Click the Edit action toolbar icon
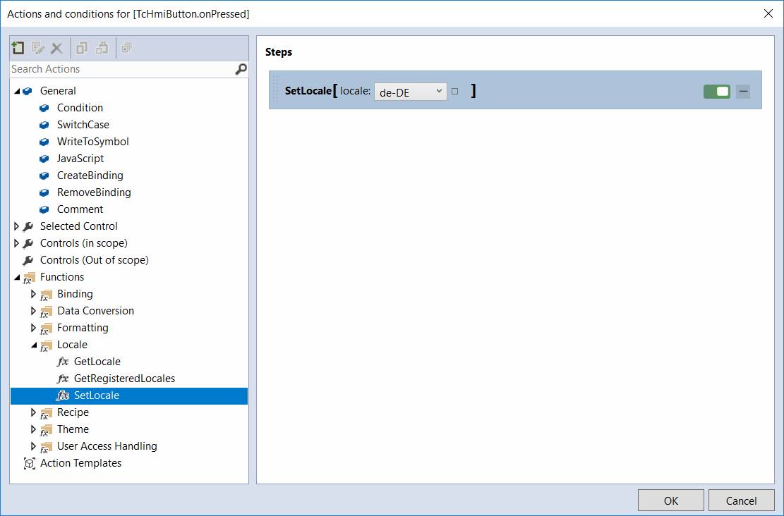Screen dimensions: 784x516 pos(37,48)
